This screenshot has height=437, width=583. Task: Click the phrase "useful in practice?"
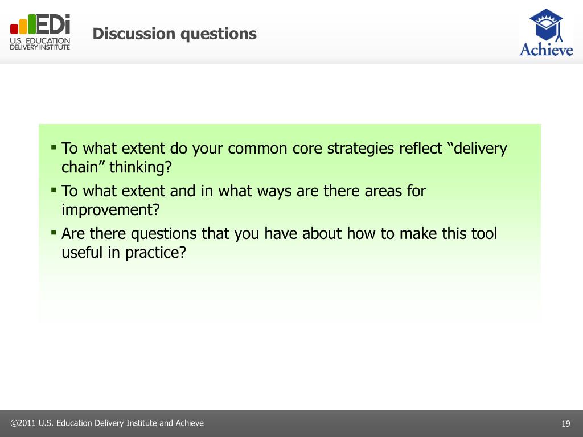(124, 252)
